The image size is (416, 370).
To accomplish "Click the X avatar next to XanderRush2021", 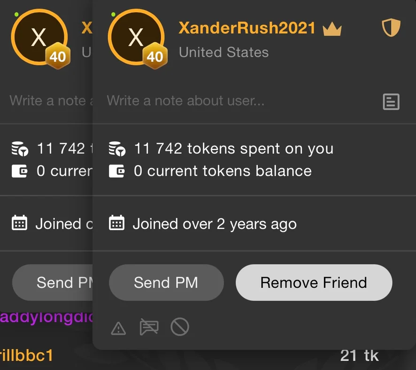I will 135,37.
